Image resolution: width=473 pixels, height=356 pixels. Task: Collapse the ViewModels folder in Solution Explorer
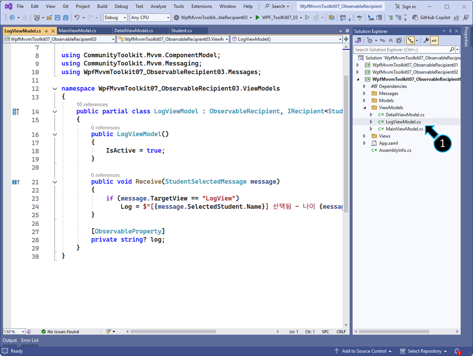click(x=364, y=108)
